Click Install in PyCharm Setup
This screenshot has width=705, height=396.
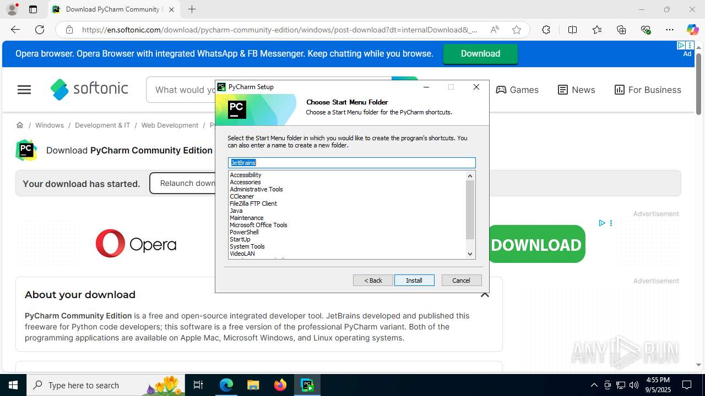pyautogui.click(x=414, y=280)
